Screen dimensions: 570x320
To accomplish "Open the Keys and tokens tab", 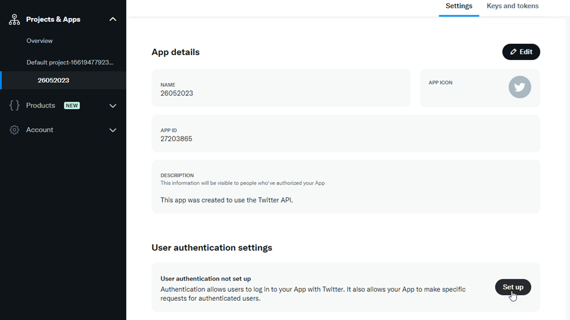I will (512, 6).
